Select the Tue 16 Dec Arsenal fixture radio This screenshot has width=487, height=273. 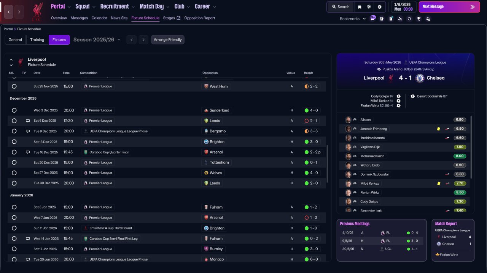click(x=14, y=152)
